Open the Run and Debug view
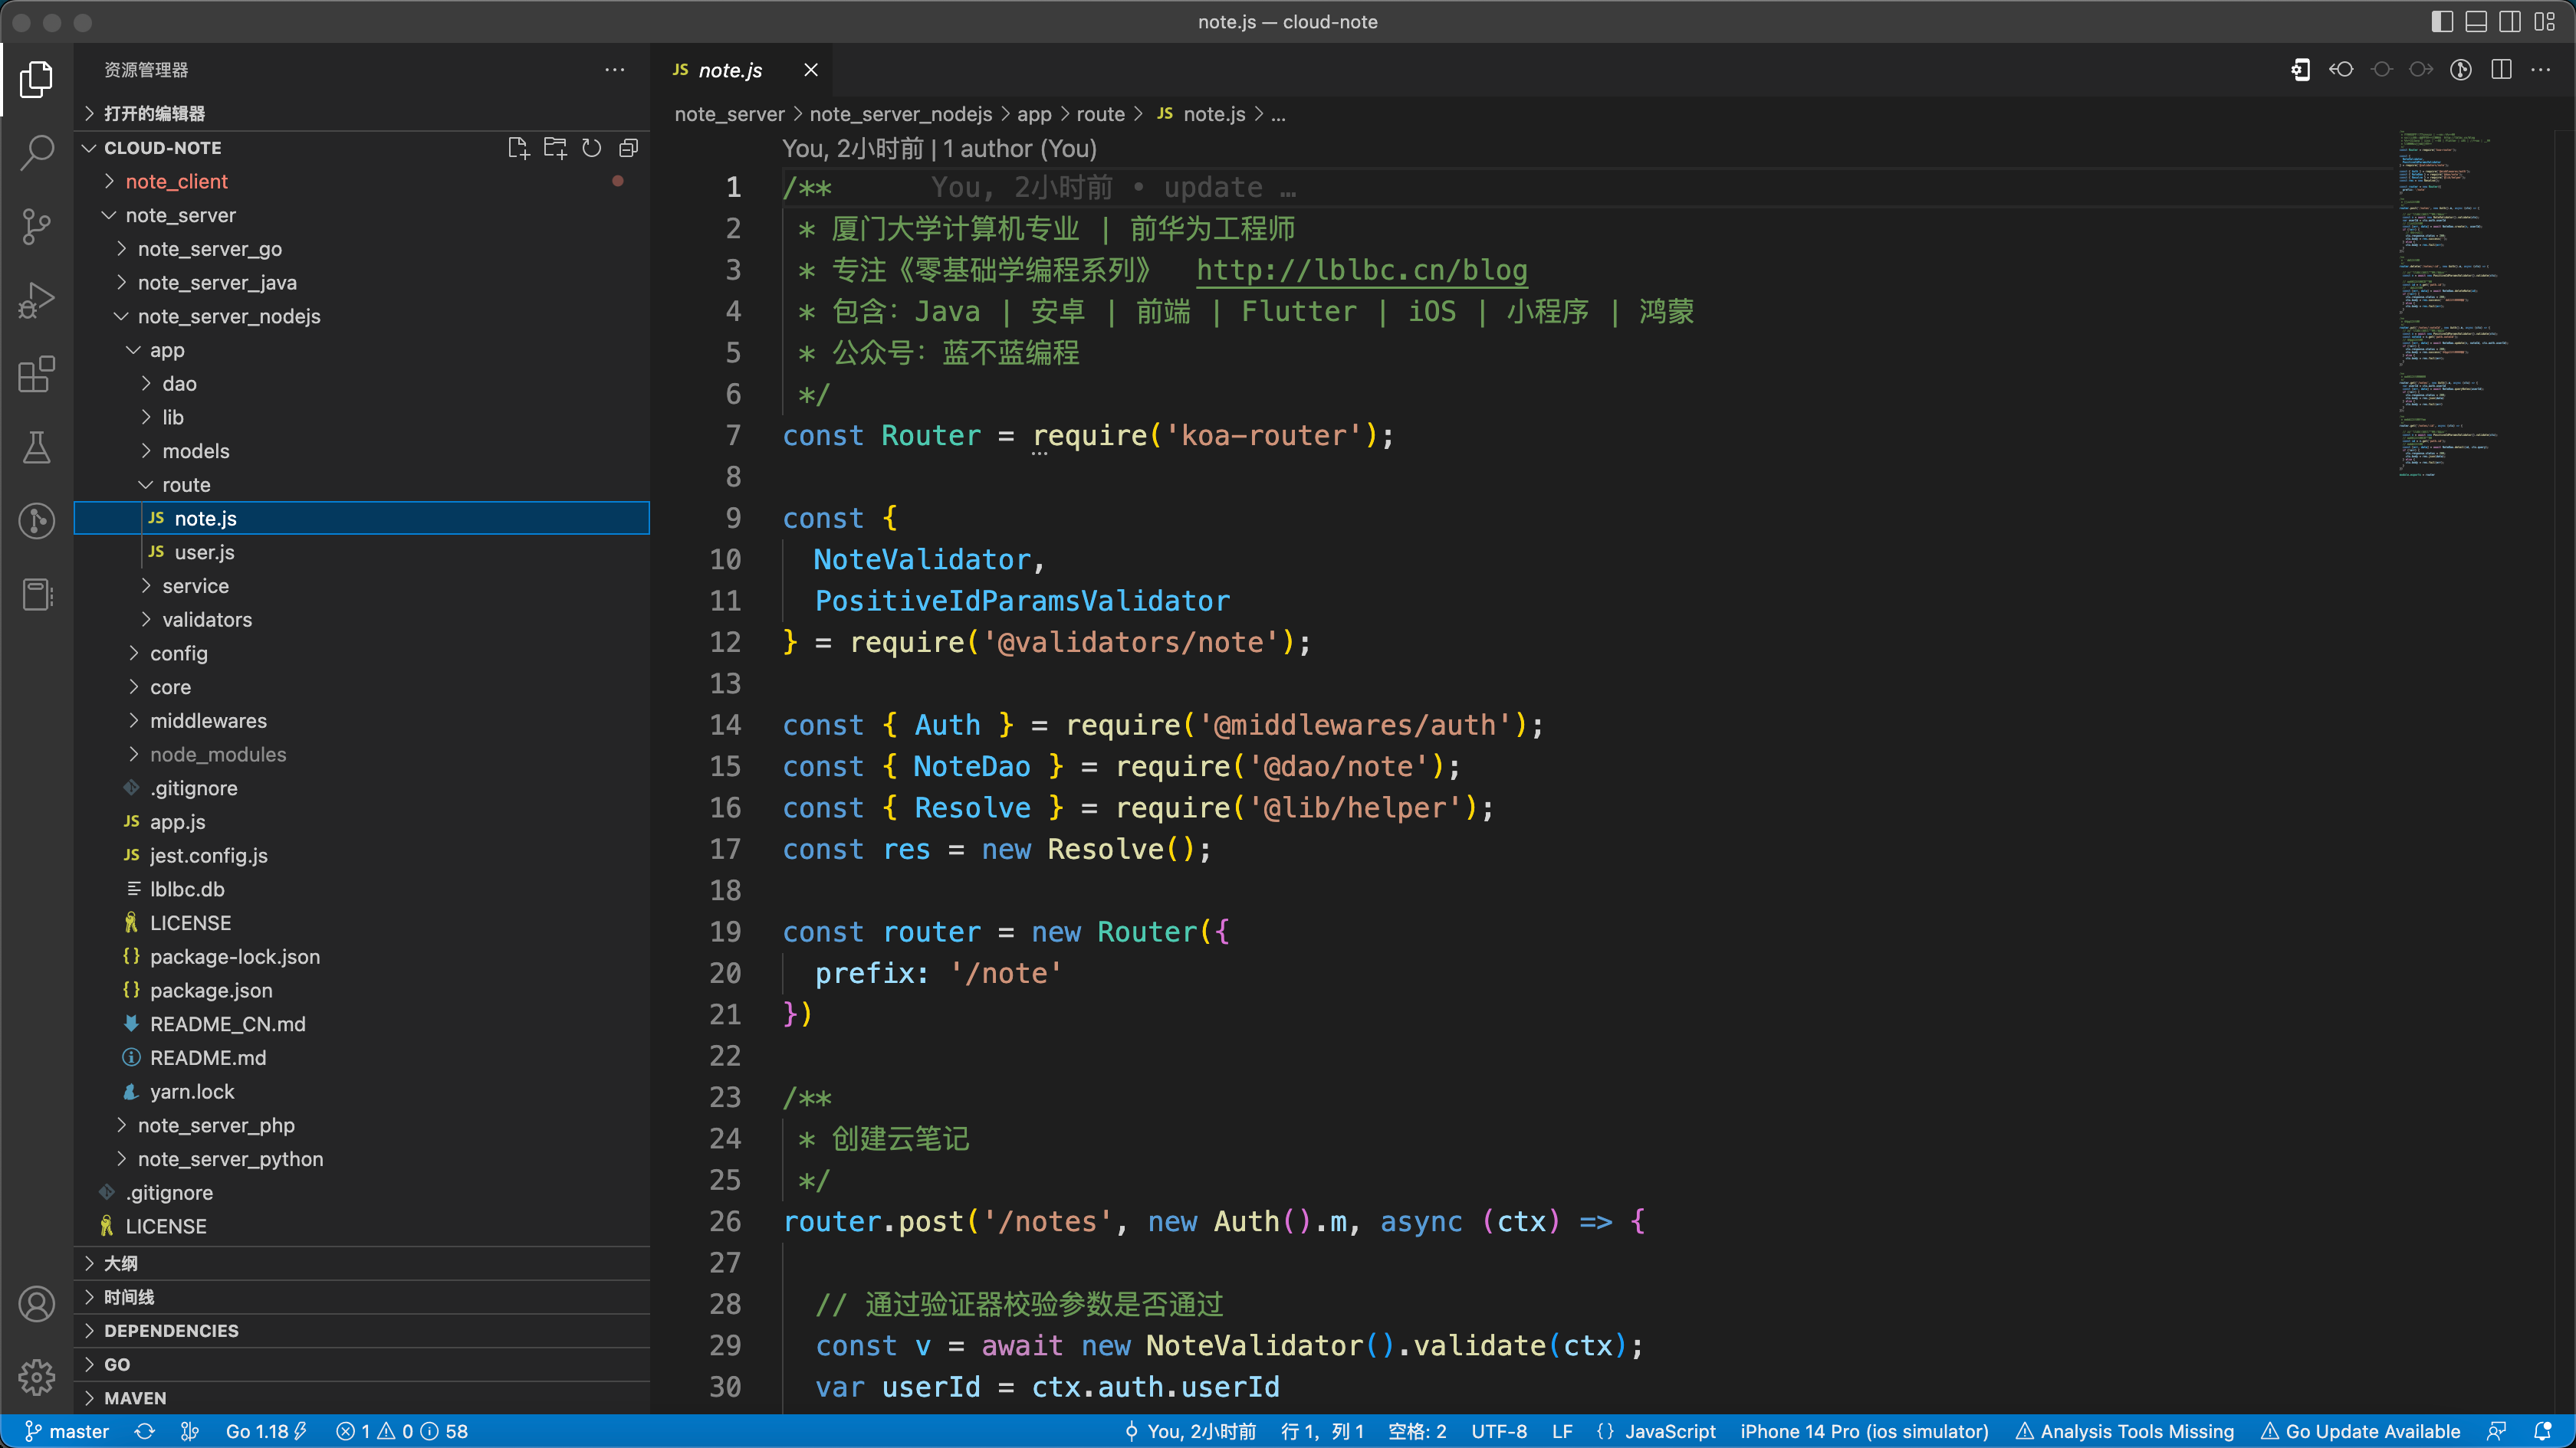Image resolution: width=2576 pixels, height=1448 pixels. pos(37,300)
